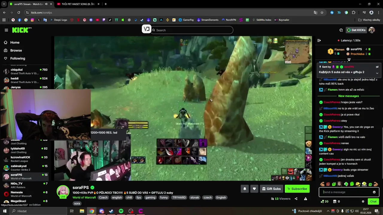This screenshot has height=215, width=383.
Task: Open chat settings gear icon
Action: coord(363,202)
